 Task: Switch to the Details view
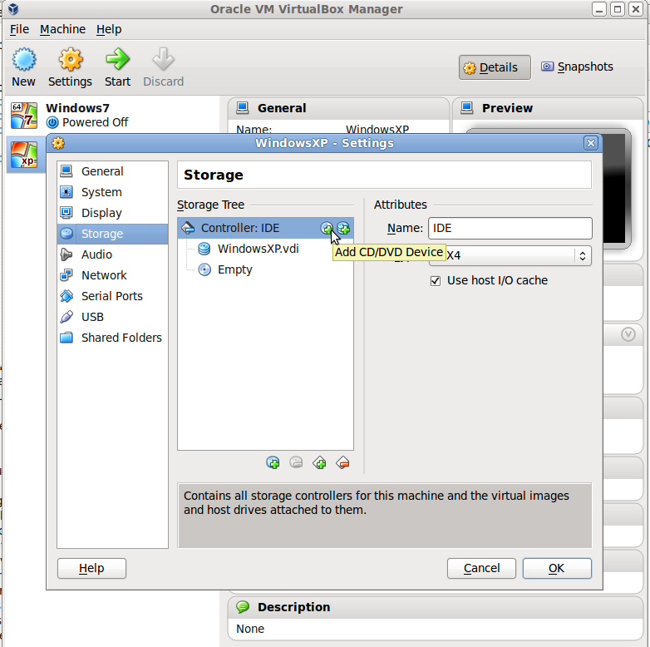[x=495, y=67]
